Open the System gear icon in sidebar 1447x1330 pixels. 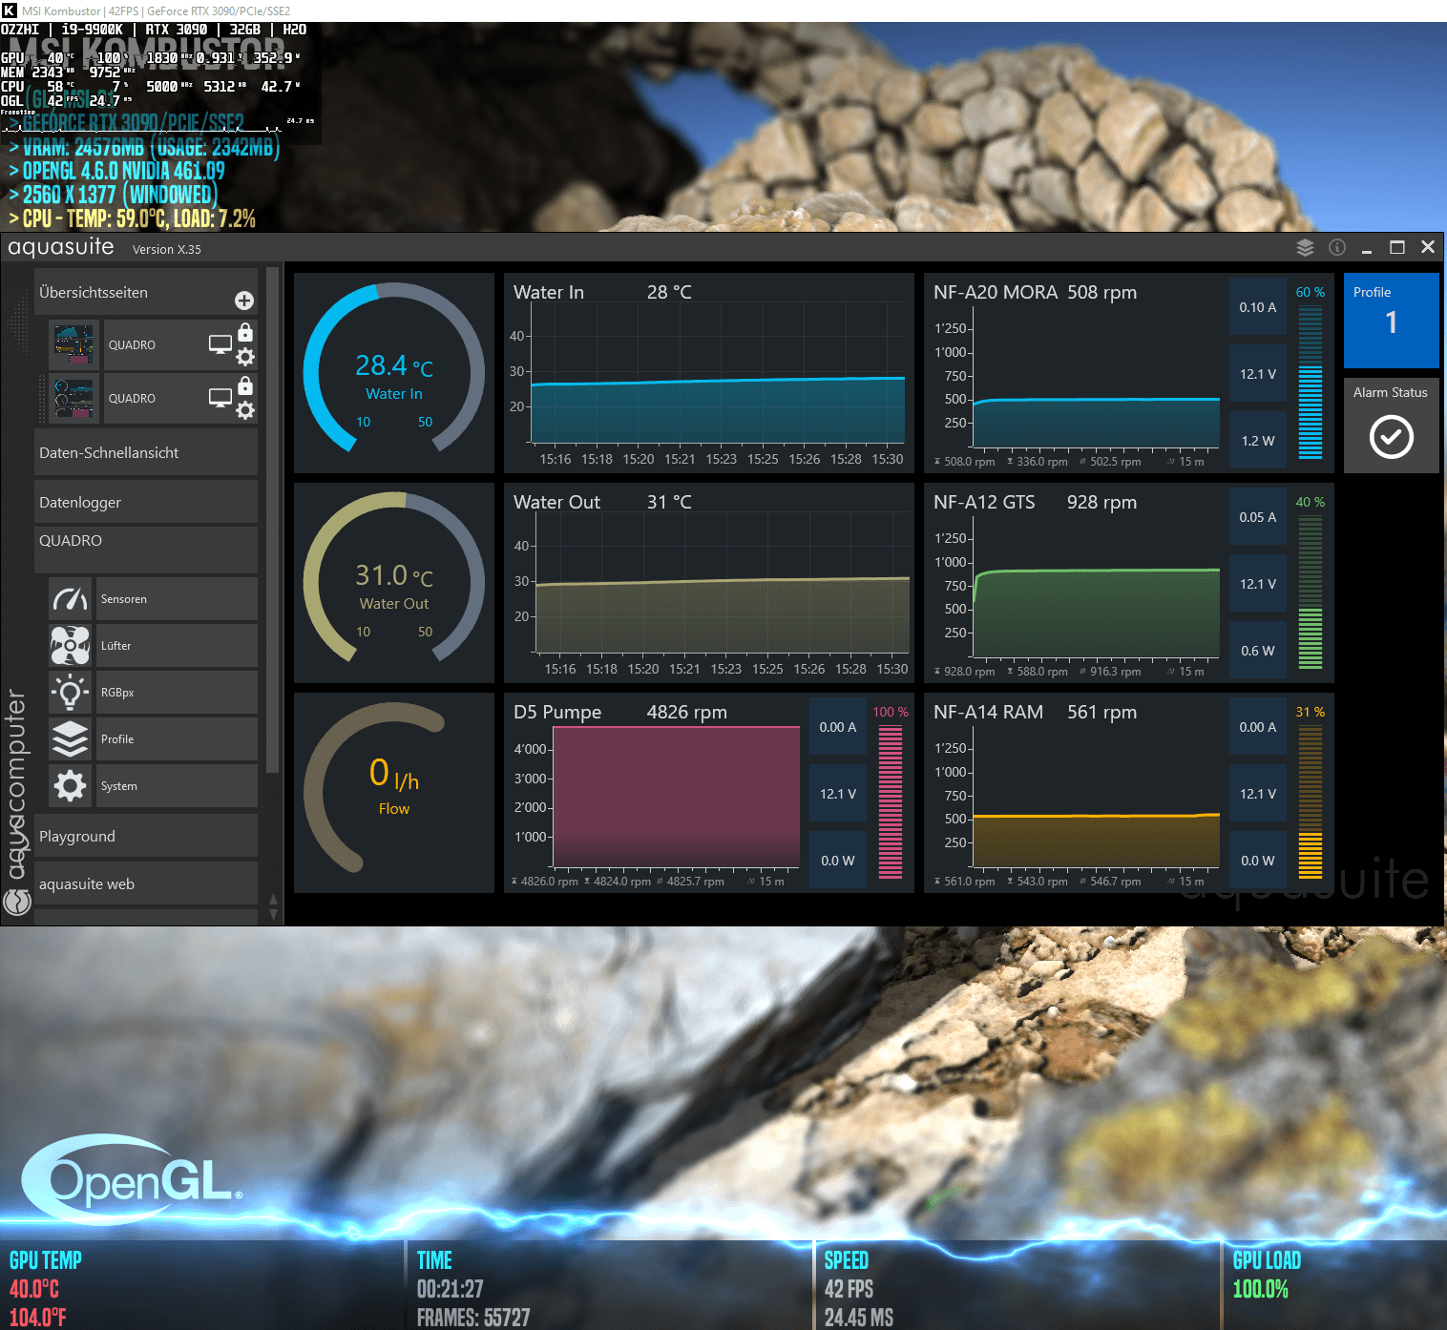(x=71, y=786)
